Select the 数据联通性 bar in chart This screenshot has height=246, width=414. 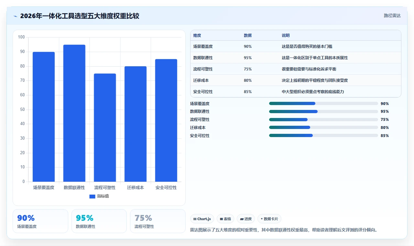(x=74, y=113)
